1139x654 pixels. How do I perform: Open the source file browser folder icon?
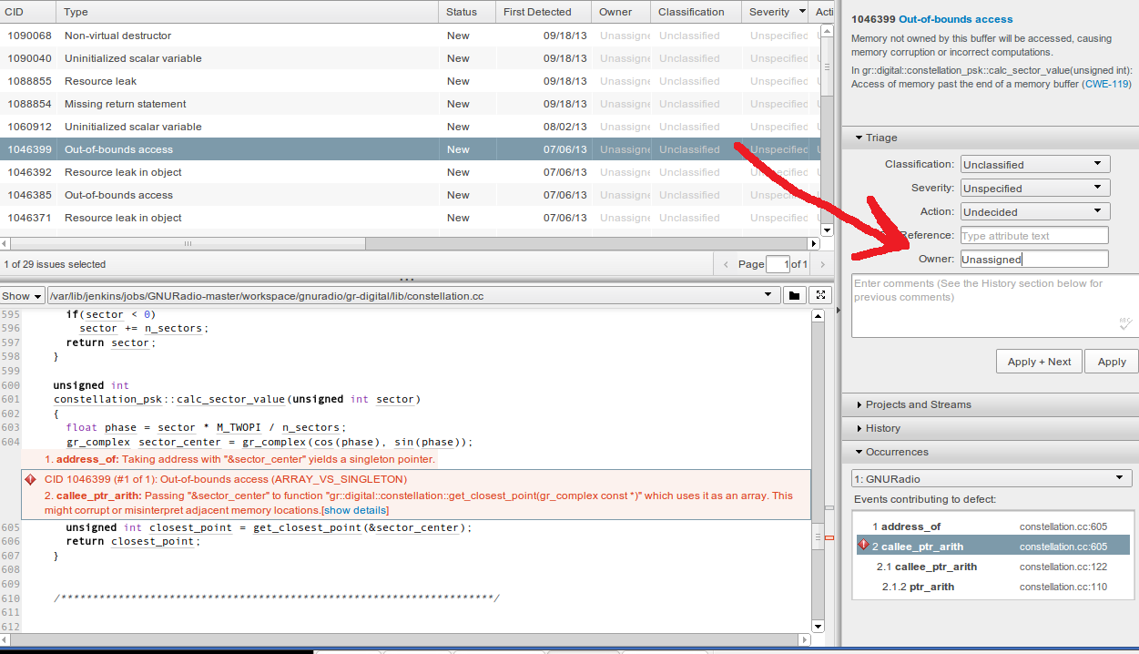click(x=794, y=295)
